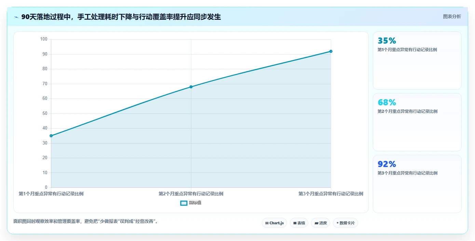This screenshot has height=241, width=475.
Task: Click the 35% card value
Action: pyautogui.click(x=387, y=41)
